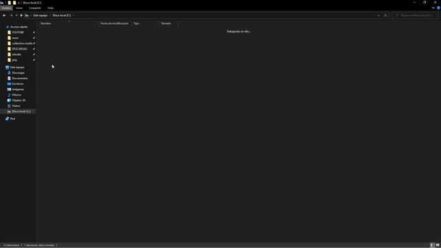
Task: Open Vídeos under Este equipo
Action: [x=16, y=106]
